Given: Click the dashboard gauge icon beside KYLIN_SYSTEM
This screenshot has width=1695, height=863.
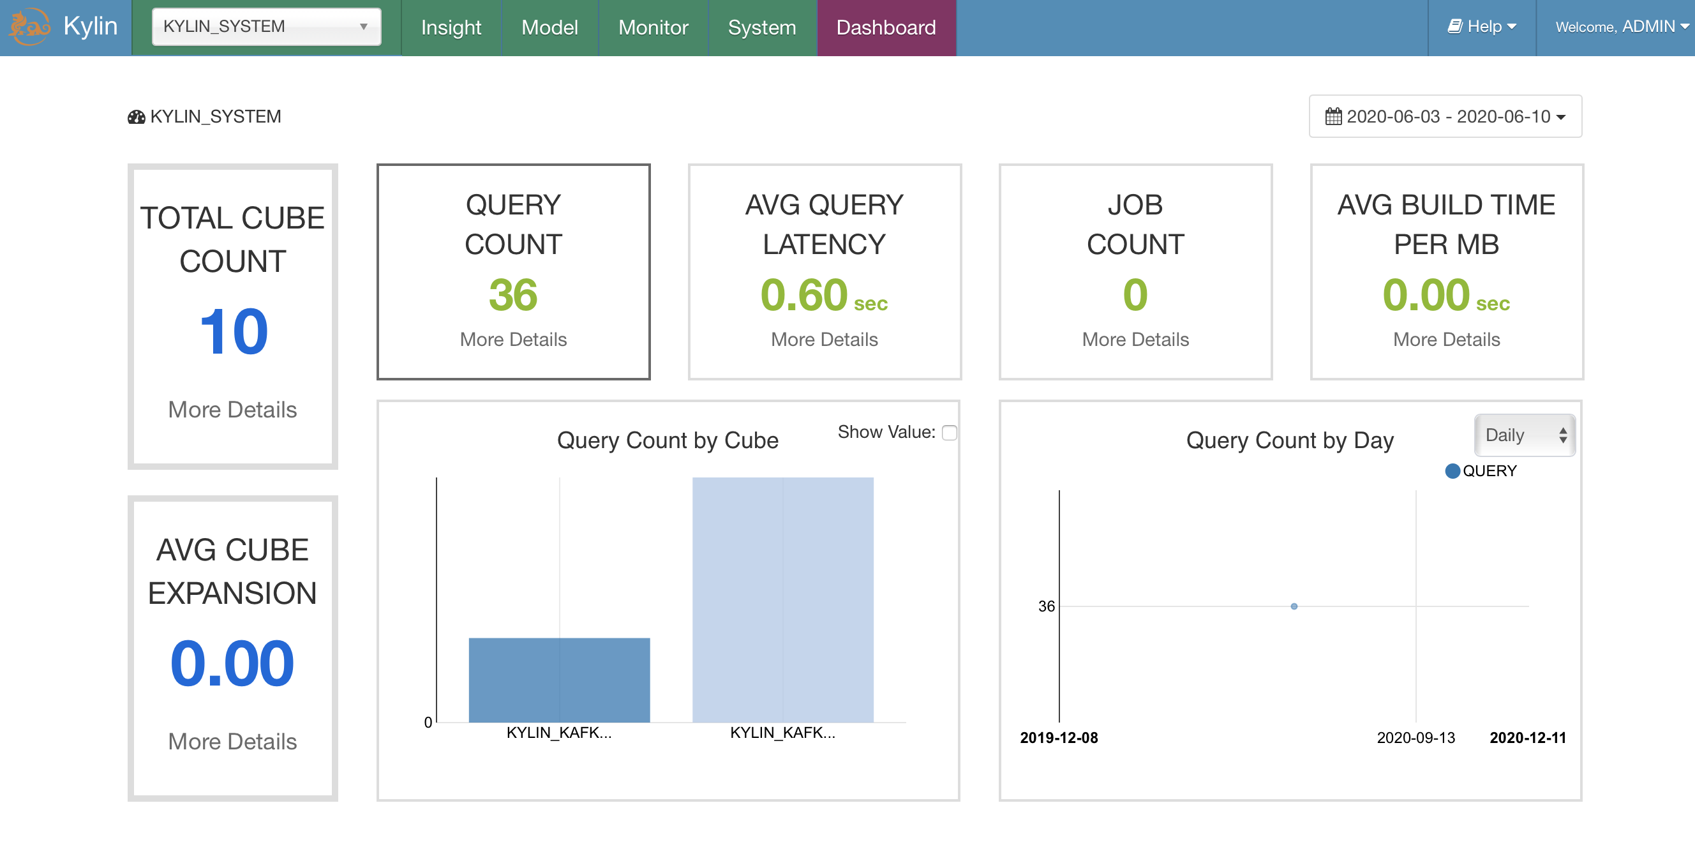Looking at the screenshot, I should click(136, 117).
